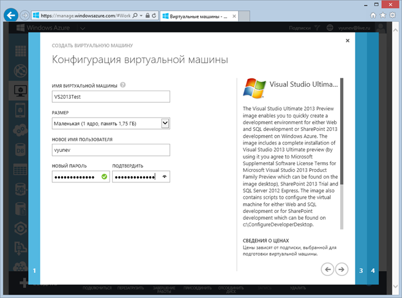Click Присоединить command in bottom bar
This screenshot has width=402, height=298.
(198, 288)
